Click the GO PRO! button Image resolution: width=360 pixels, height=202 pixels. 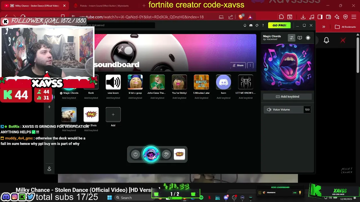279,25
